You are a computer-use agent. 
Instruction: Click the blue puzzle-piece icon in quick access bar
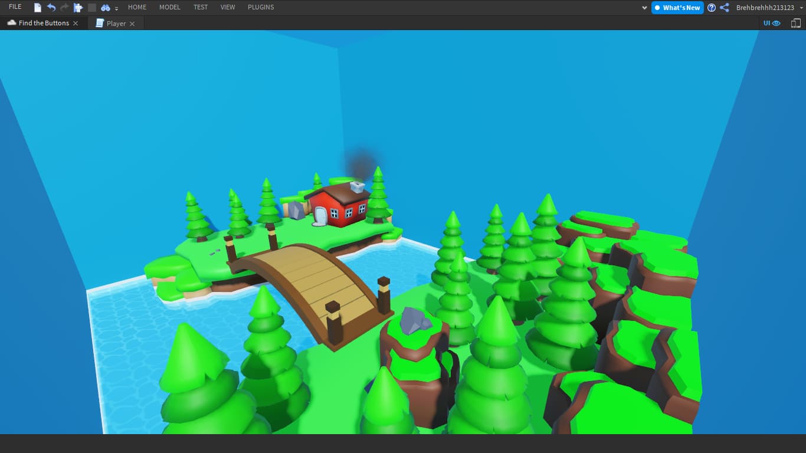[78, 8]
